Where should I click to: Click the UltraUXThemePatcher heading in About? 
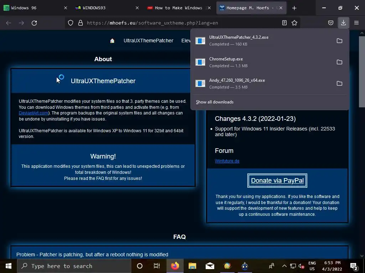[103, 81]
